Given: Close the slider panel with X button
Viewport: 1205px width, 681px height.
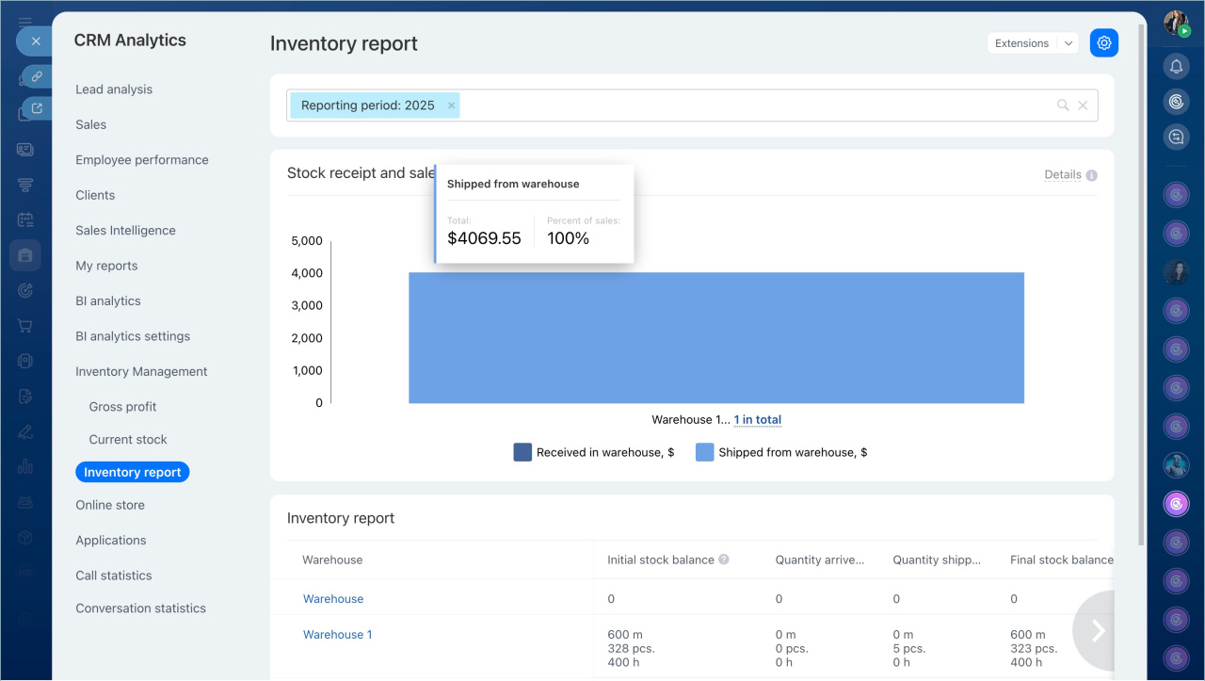Looking at the screenshot, I should coord(35,41).
